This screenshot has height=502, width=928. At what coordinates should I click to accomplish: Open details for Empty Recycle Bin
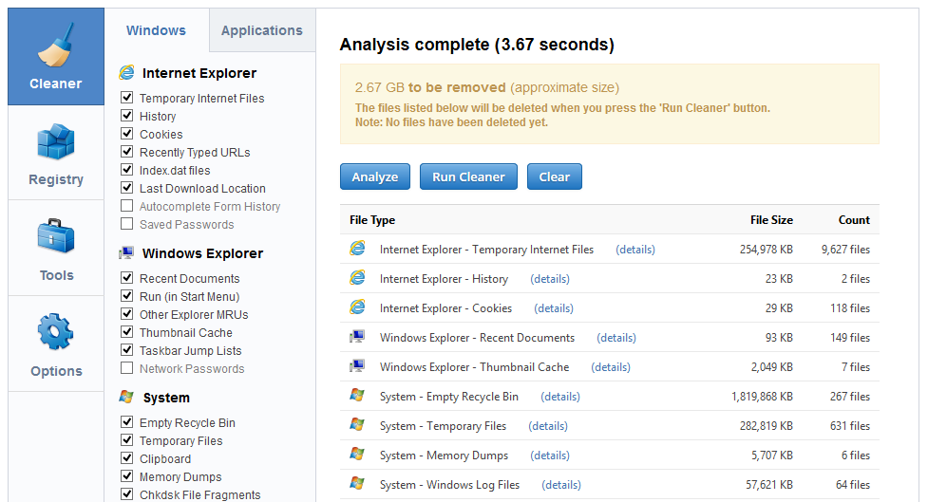click(560, 397)
